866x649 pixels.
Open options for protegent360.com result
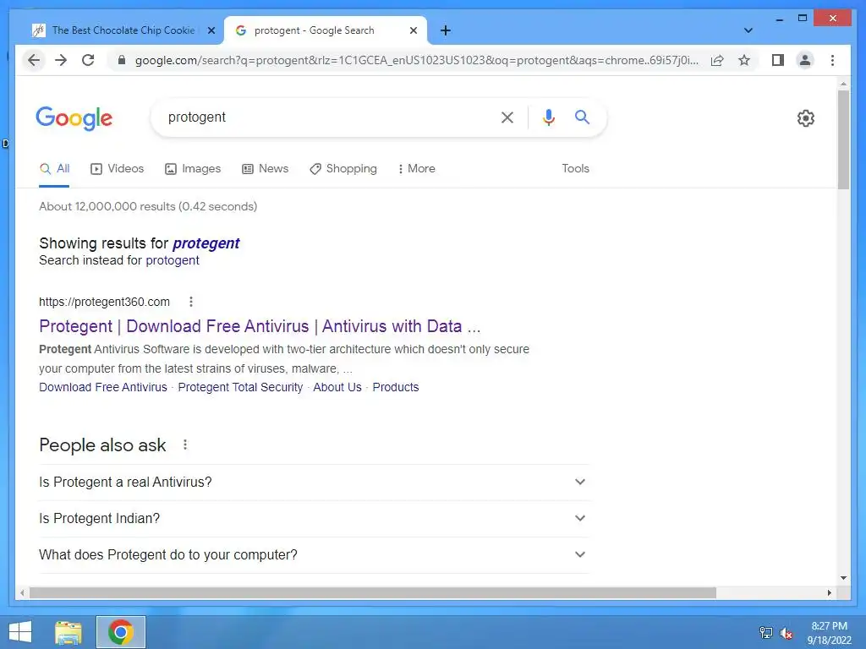pyautogui.click(x=190, y=302)
